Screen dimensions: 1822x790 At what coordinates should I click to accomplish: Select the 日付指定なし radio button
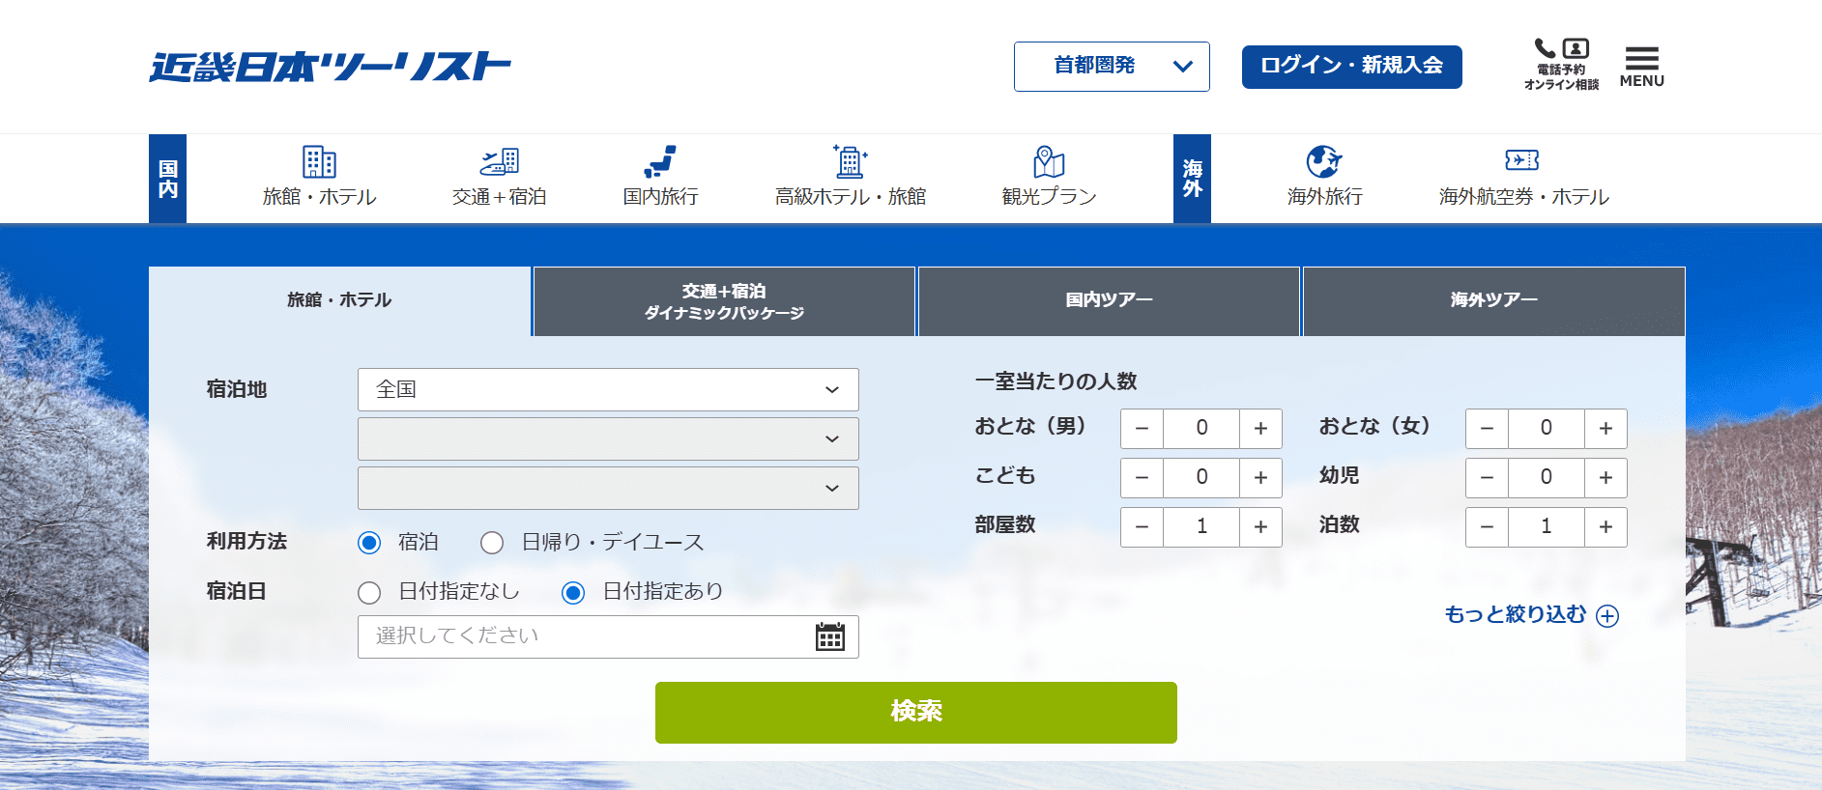point(369,593)
